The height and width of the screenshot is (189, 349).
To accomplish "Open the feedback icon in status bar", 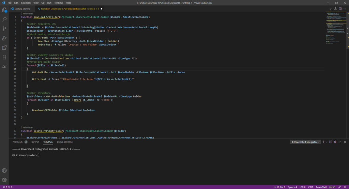I will click(340, 187).
